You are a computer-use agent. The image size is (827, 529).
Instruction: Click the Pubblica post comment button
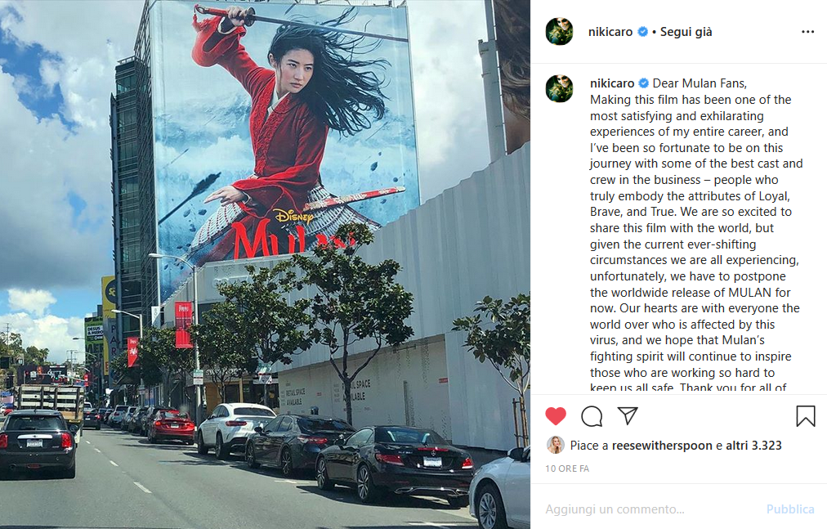click(x=790, y=509)
